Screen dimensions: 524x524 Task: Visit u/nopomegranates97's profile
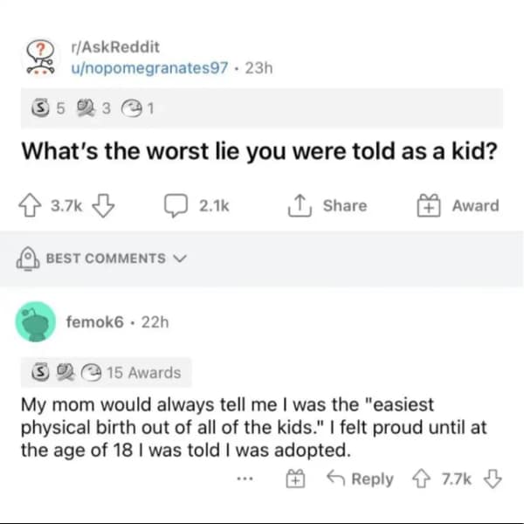pos(149,68)
